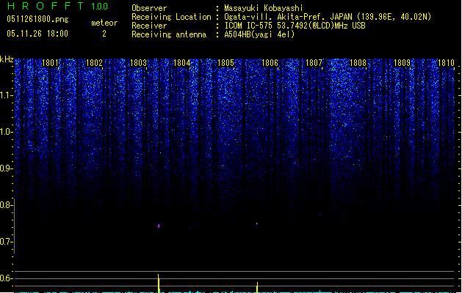462x293 pixels.
Task: Click the 1808 time marker
Action: [x=358, y=63]
